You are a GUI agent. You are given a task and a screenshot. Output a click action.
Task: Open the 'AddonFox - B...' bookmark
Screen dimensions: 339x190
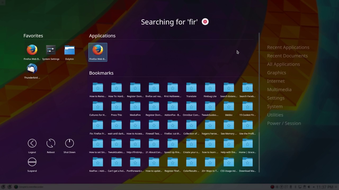tap(173, 109)
